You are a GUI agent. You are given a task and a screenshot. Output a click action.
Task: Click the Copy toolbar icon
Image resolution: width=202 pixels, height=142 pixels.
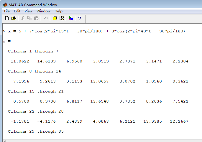29,18
